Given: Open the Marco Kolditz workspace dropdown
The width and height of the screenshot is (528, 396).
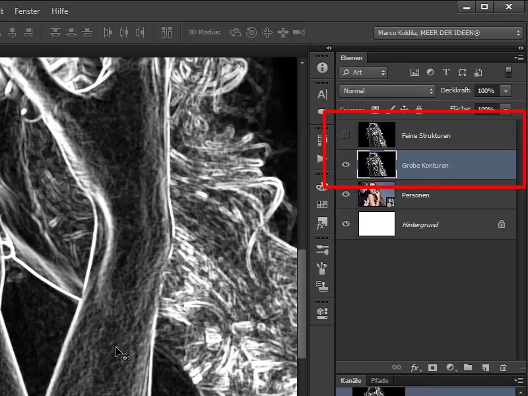Looking at the screenshot, I should point(448,33).
